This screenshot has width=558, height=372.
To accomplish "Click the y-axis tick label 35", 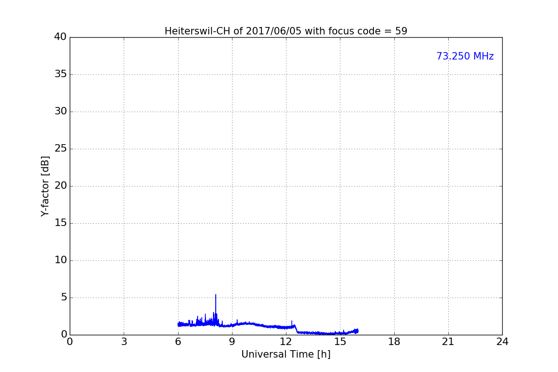I will [60, 74].
